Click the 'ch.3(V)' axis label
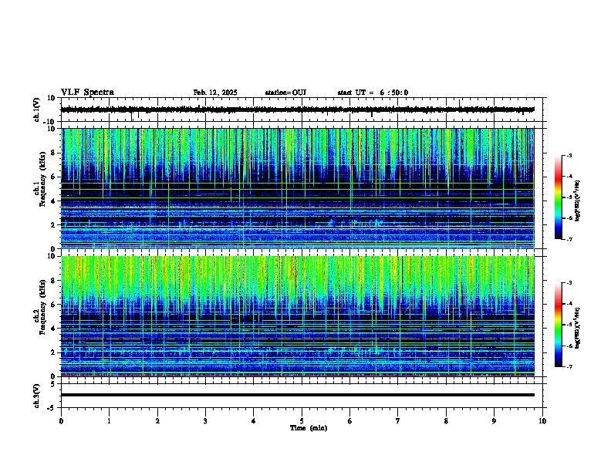 tap(36, 396)
